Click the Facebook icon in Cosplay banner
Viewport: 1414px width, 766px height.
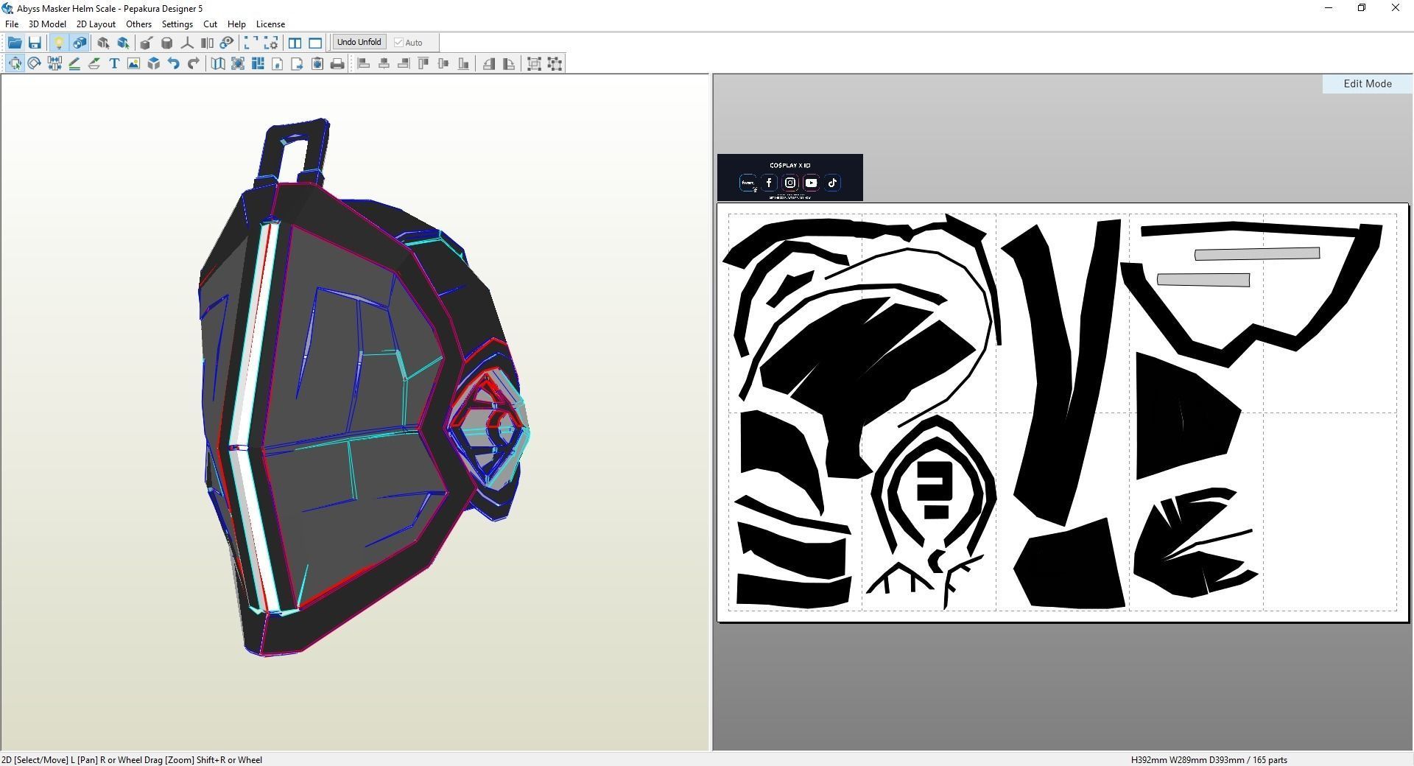point(769,183)
